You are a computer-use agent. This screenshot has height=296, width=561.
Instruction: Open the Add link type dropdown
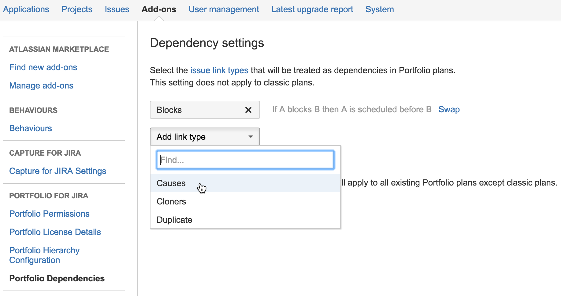(x=205, y=137)
